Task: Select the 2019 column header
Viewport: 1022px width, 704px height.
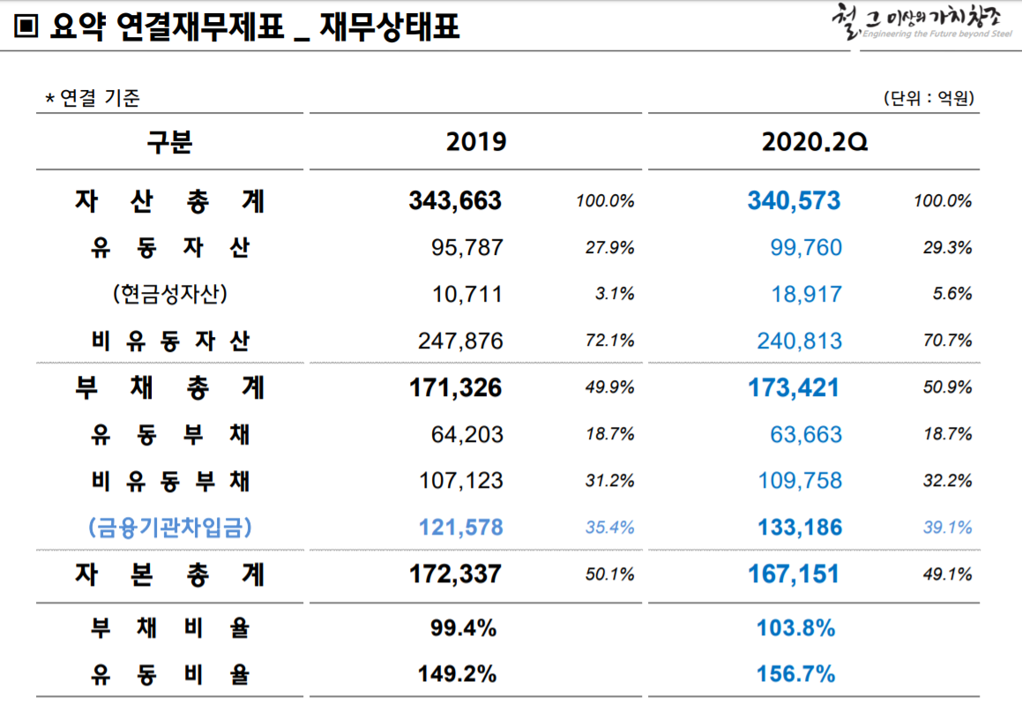Action: (476, 142)
